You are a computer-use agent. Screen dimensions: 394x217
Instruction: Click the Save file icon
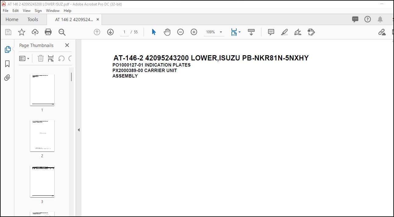point(8,32)
